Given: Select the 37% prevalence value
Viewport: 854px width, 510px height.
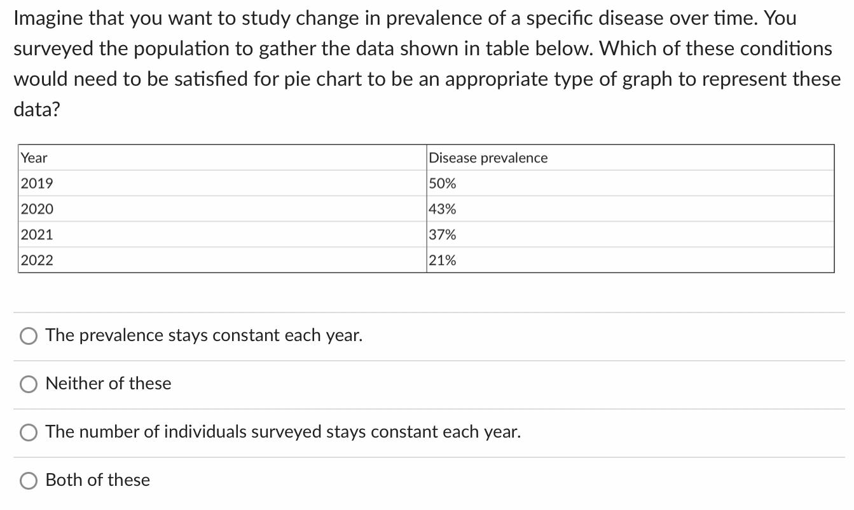Looking at the screenshot, I should (442, 234).
